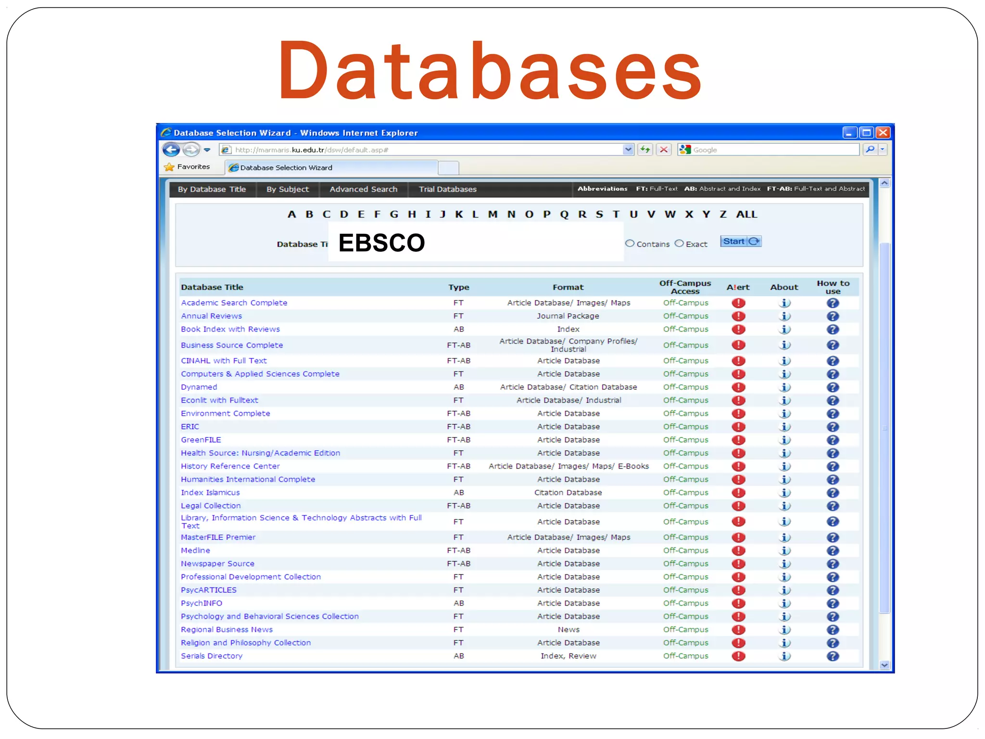Screen dimensions: 985x739
Task: Click the Alert icon for Newspaper Source
Action: [x=738, y=564]
